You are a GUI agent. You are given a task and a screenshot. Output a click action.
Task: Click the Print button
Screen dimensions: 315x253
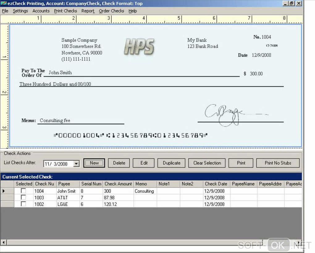(x=241, y=163)
